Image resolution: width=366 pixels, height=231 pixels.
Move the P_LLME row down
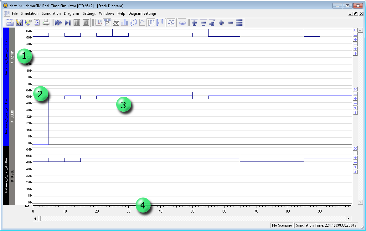pyautogui.click(x=355, y=113)
